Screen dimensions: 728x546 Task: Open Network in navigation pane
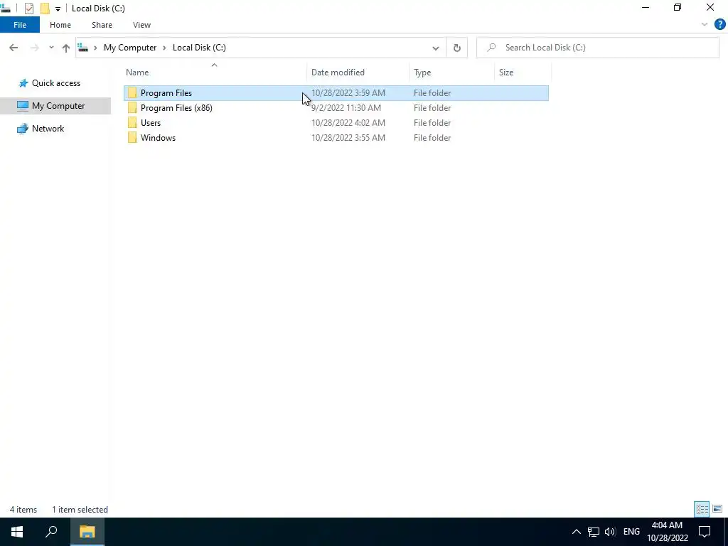tap(48, 129)
